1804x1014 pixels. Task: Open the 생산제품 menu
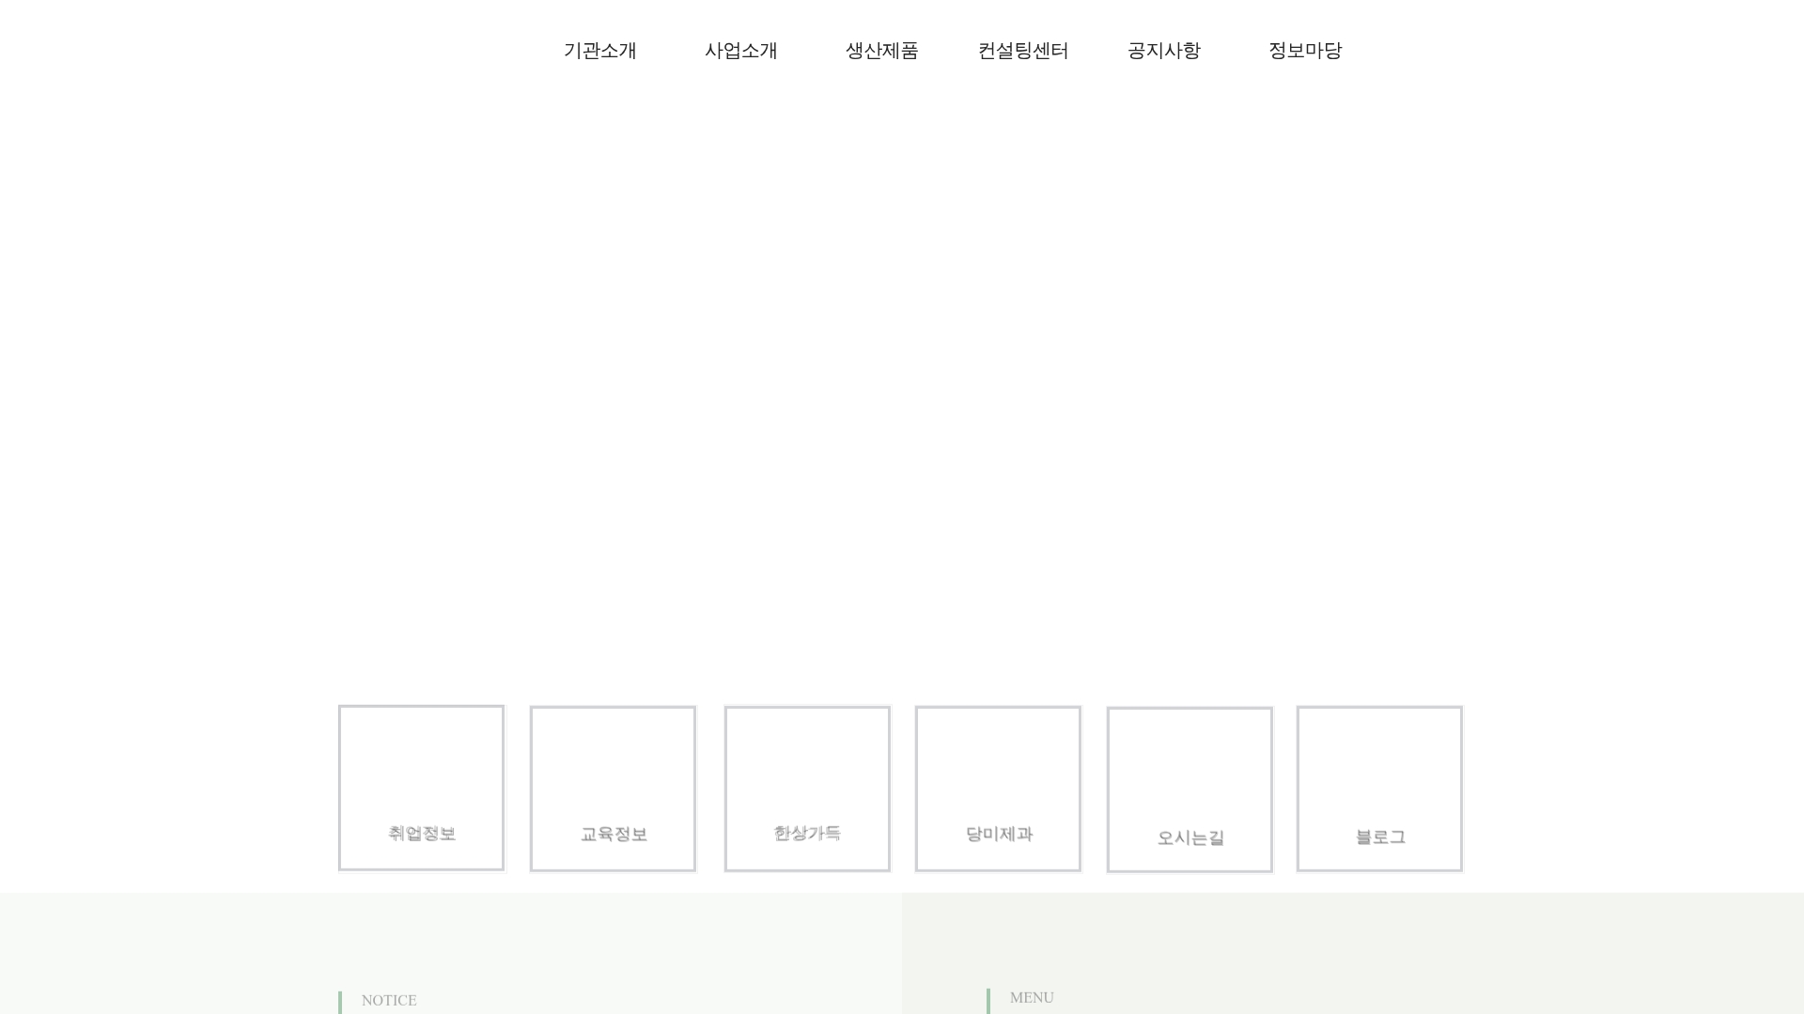tap(882, 51)
